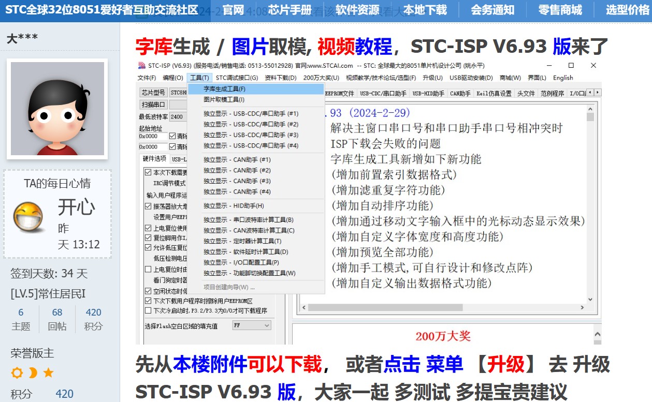Switch to the USB-HID助手 tab

click(428, 94)
